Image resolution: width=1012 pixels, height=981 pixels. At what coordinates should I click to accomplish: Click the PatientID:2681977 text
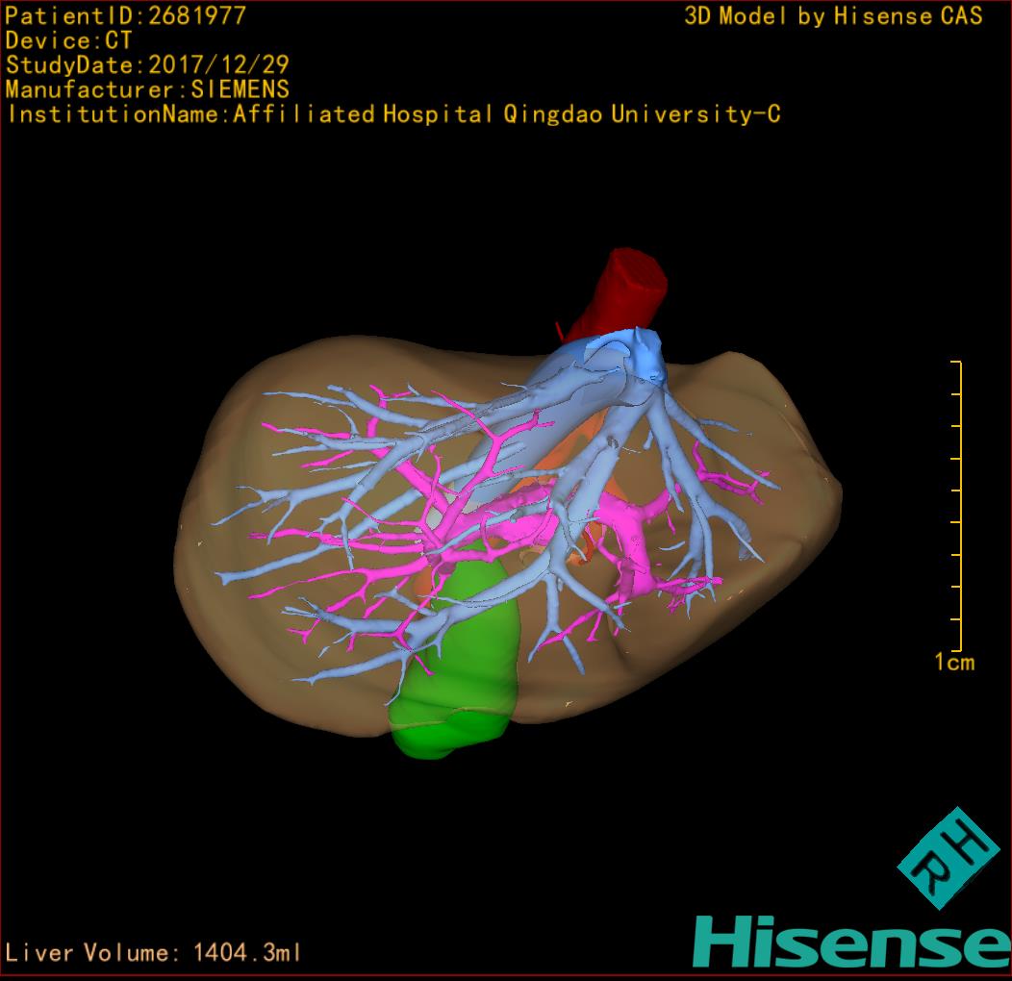pyautogui.click(x=125, y=15)
